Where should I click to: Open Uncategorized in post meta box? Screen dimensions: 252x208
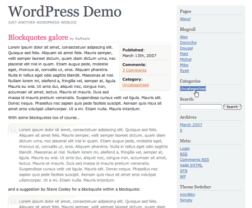tap(136, 85)
